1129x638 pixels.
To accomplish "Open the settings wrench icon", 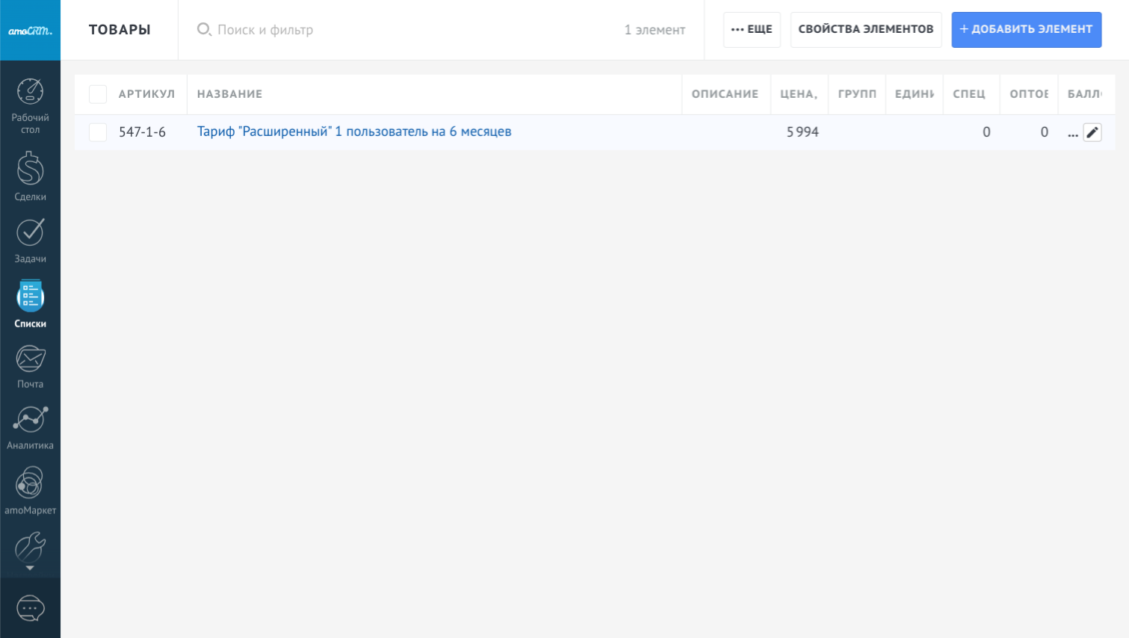I will click(x=30, y=547).
